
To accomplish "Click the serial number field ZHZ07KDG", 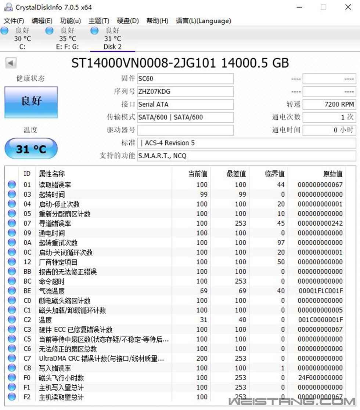I will coord(186,91).
